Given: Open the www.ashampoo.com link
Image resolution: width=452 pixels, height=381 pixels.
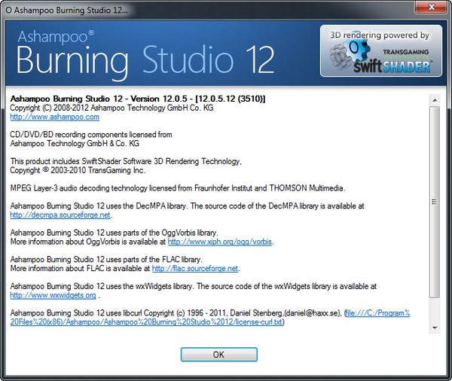Looking at the screenshot, I should (55, 117).
